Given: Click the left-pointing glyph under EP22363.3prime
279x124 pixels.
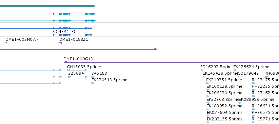Looking at the screenshot, I should coord(208,103).
